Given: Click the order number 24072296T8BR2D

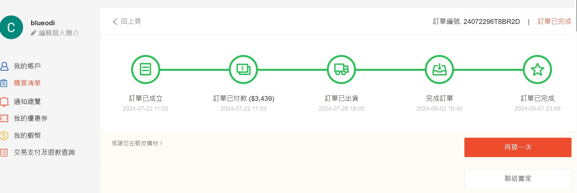Looking at the screenshot, I should pos(491,22).
